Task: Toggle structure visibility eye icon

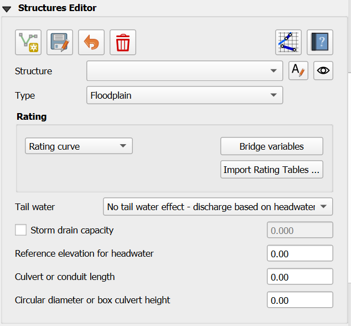Action: point(323,71)
